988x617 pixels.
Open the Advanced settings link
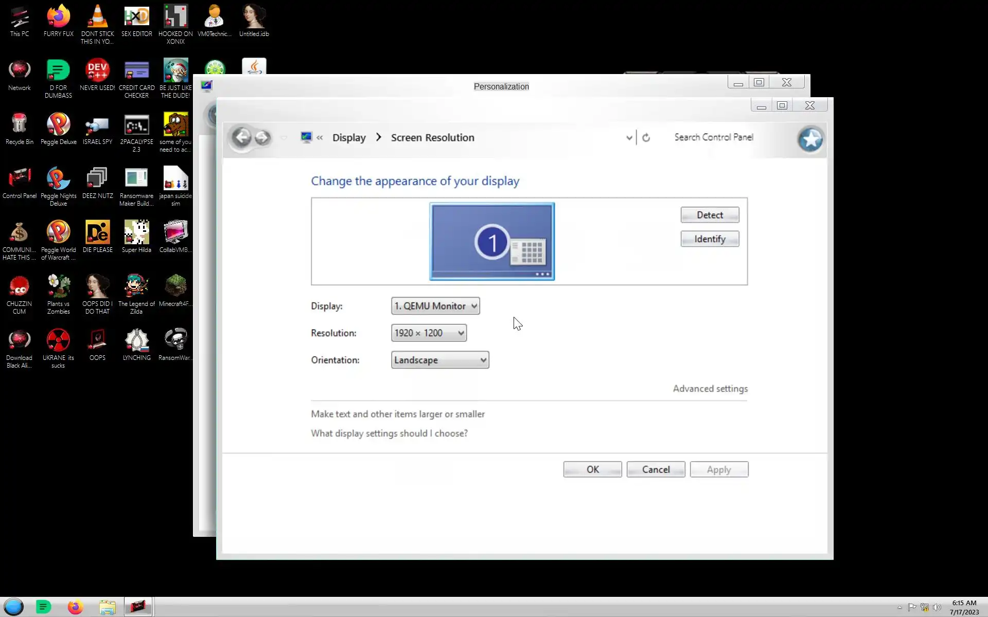click(710, 389)
